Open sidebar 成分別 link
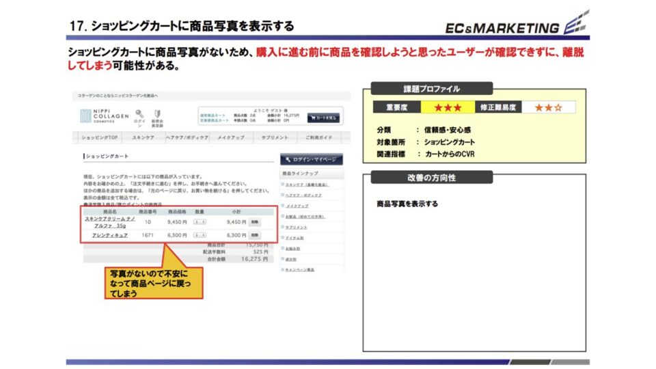This screenshot has width=656, height=369. 291,260
